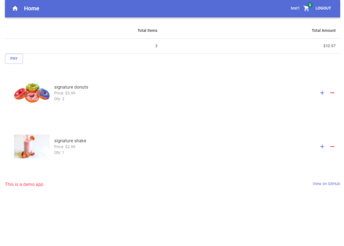Click the Total Amount column header
The height and width of the screenshot is (246, 344).
click(x=323, y=31)
